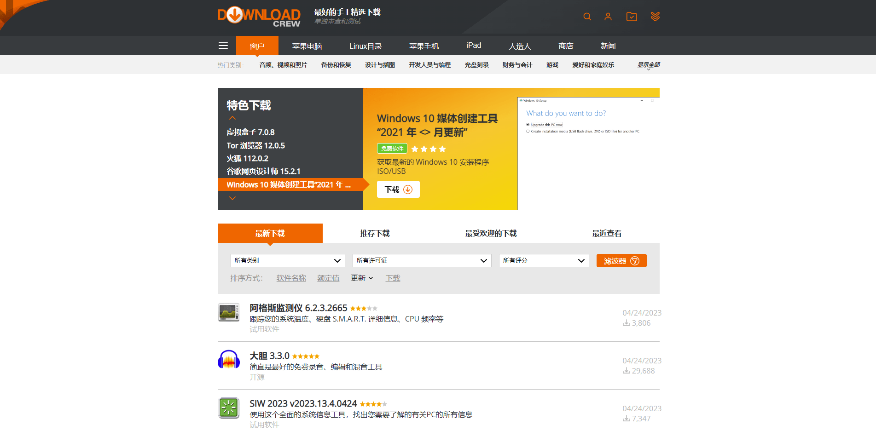Click the filter funnel icon on 滤波器 button
This screenshot has width=876, height=431.
pos(635,261)
